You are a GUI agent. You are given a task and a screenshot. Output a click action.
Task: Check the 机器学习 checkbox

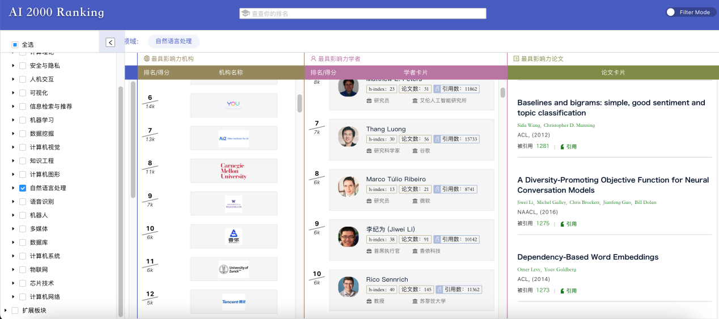click(x=23, y=120)
